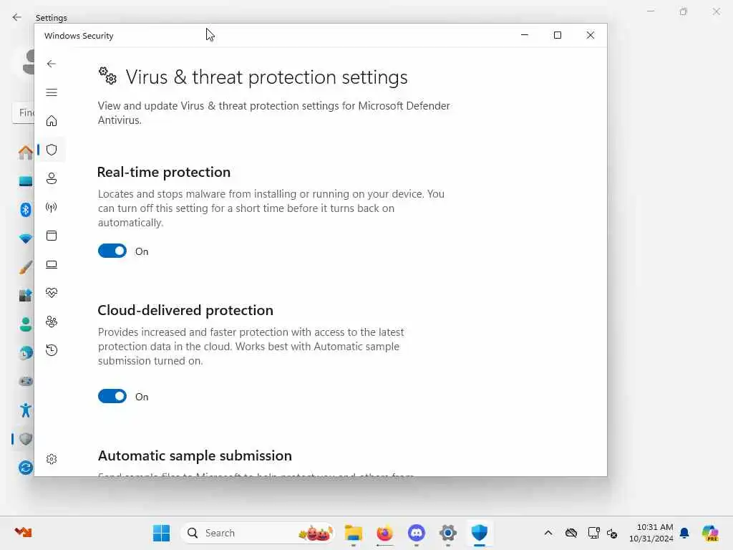Select Virus & threat protection shield icon
733x550 pixels.
(x=52, y=150)
